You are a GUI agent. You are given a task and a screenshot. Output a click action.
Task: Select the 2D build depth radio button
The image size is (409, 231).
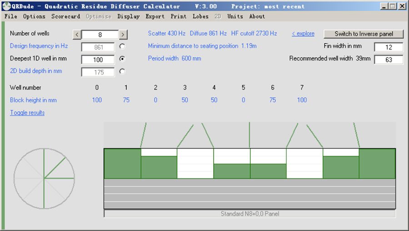(122, 72)
